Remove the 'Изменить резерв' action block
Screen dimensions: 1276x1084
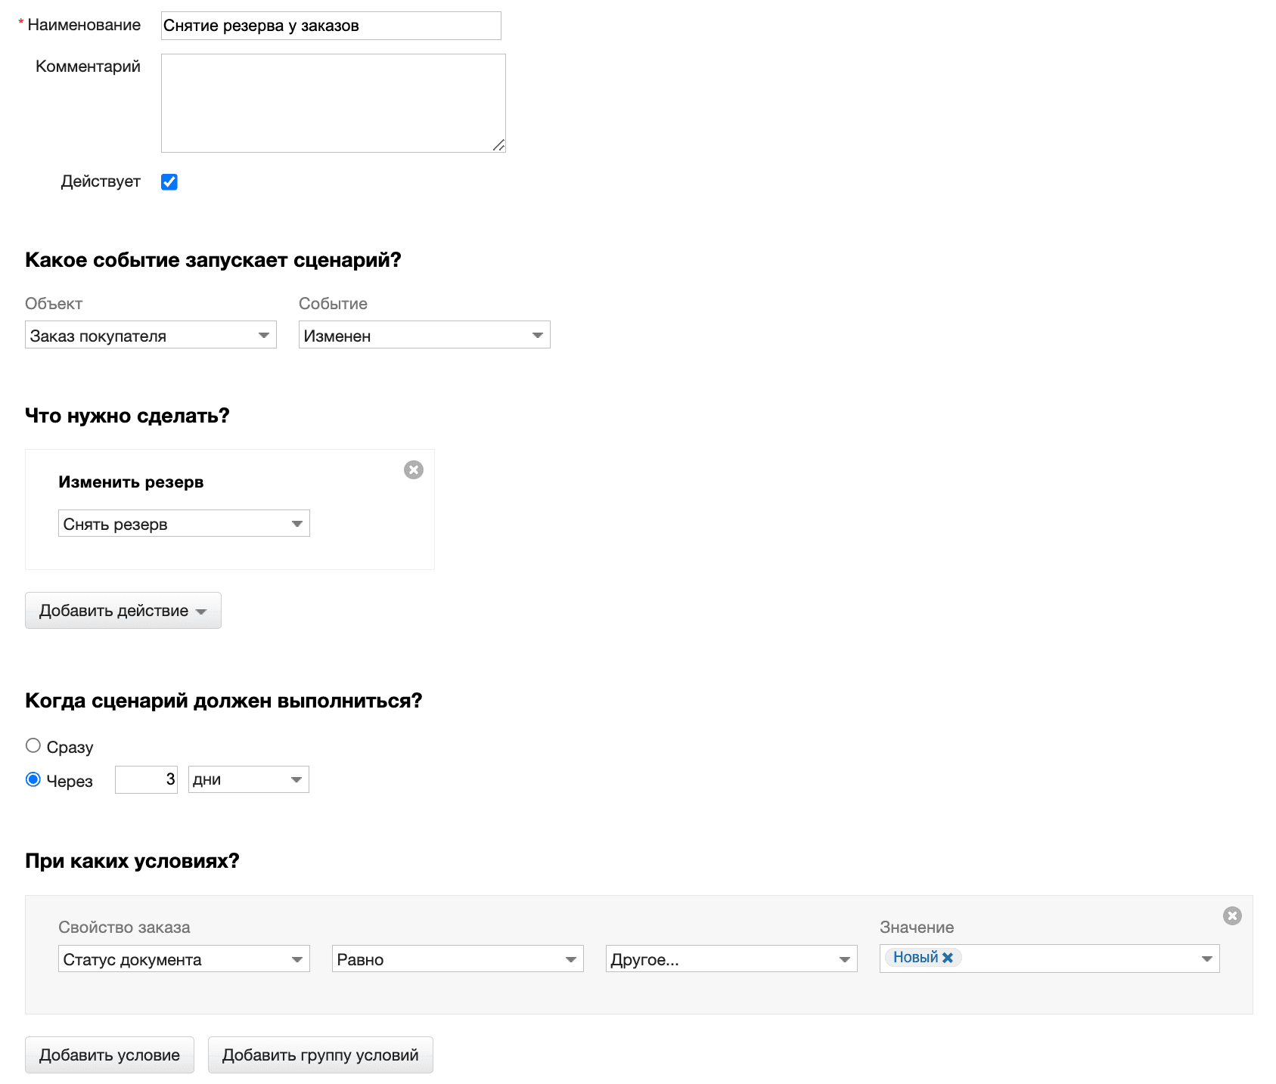click(x=414, y=470)
